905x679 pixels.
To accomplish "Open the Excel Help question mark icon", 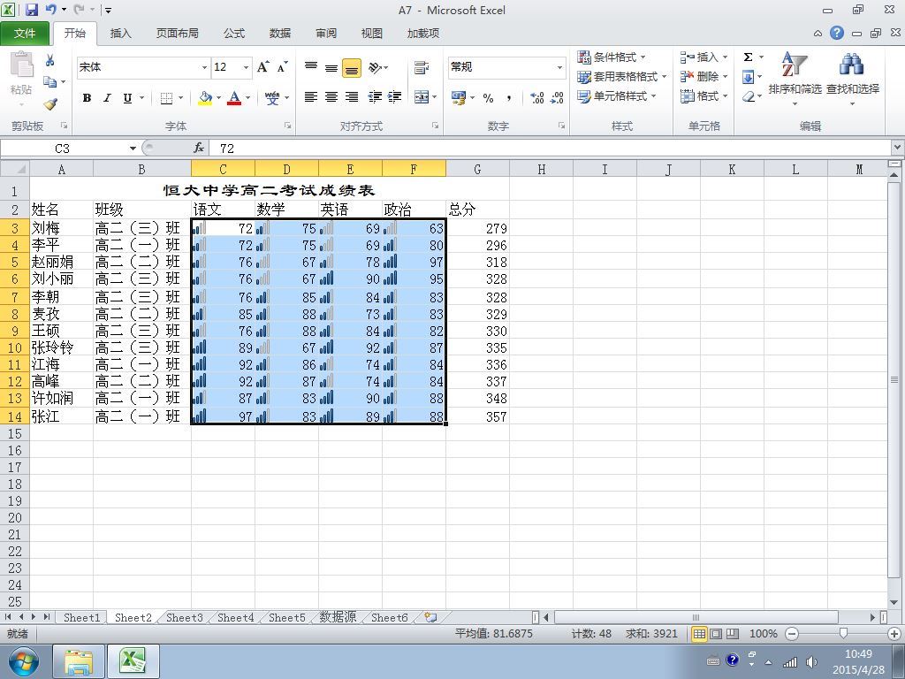I will (837, 33).
